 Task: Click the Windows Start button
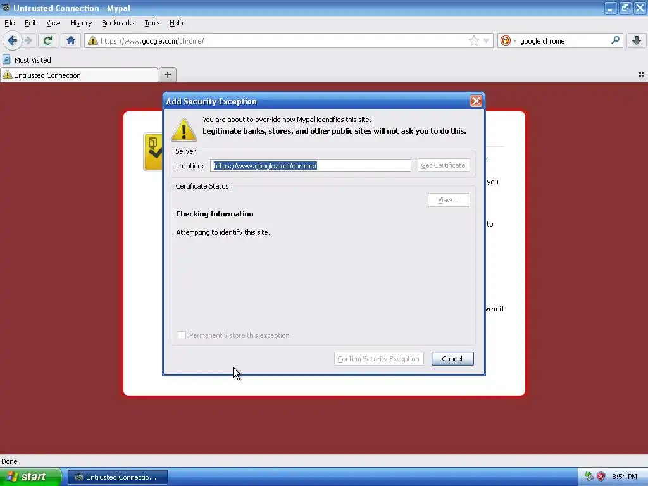click(30, 477)
